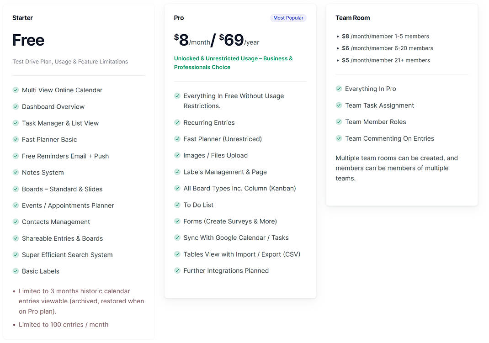
Task: Click the checkmark beside Multi View Online Calendar
Action: 15,90
